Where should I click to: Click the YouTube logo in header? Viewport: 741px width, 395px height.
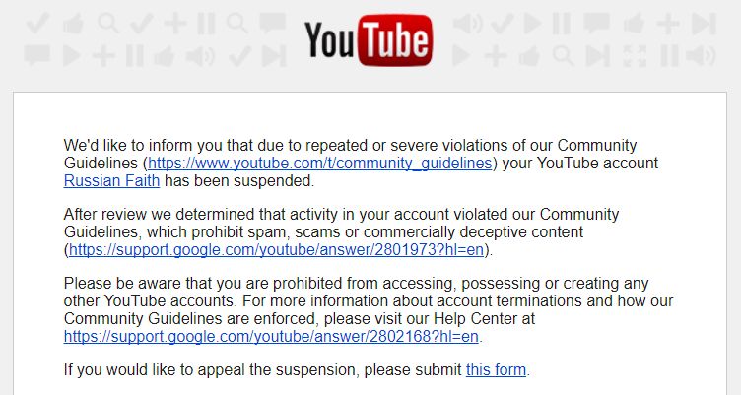coord(369,39)
